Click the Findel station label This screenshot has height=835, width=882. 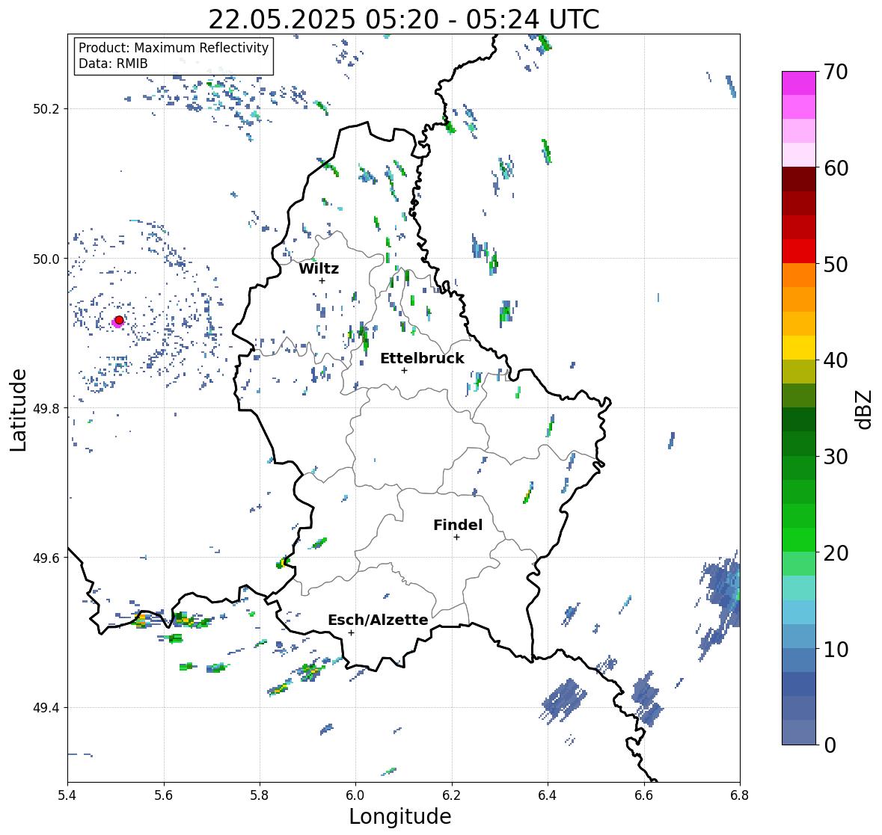click(458, 525)
